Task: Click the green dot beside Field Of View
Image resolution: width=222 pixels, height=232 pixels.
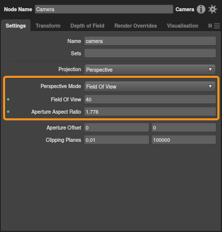Action: pos(8,99)
